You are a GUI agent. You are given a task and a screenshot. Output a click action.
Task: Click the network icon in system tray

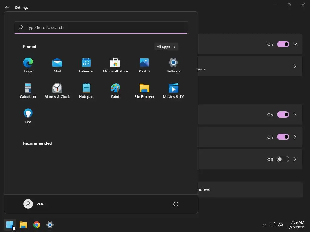pyautogui.click(x=273, y=225)
